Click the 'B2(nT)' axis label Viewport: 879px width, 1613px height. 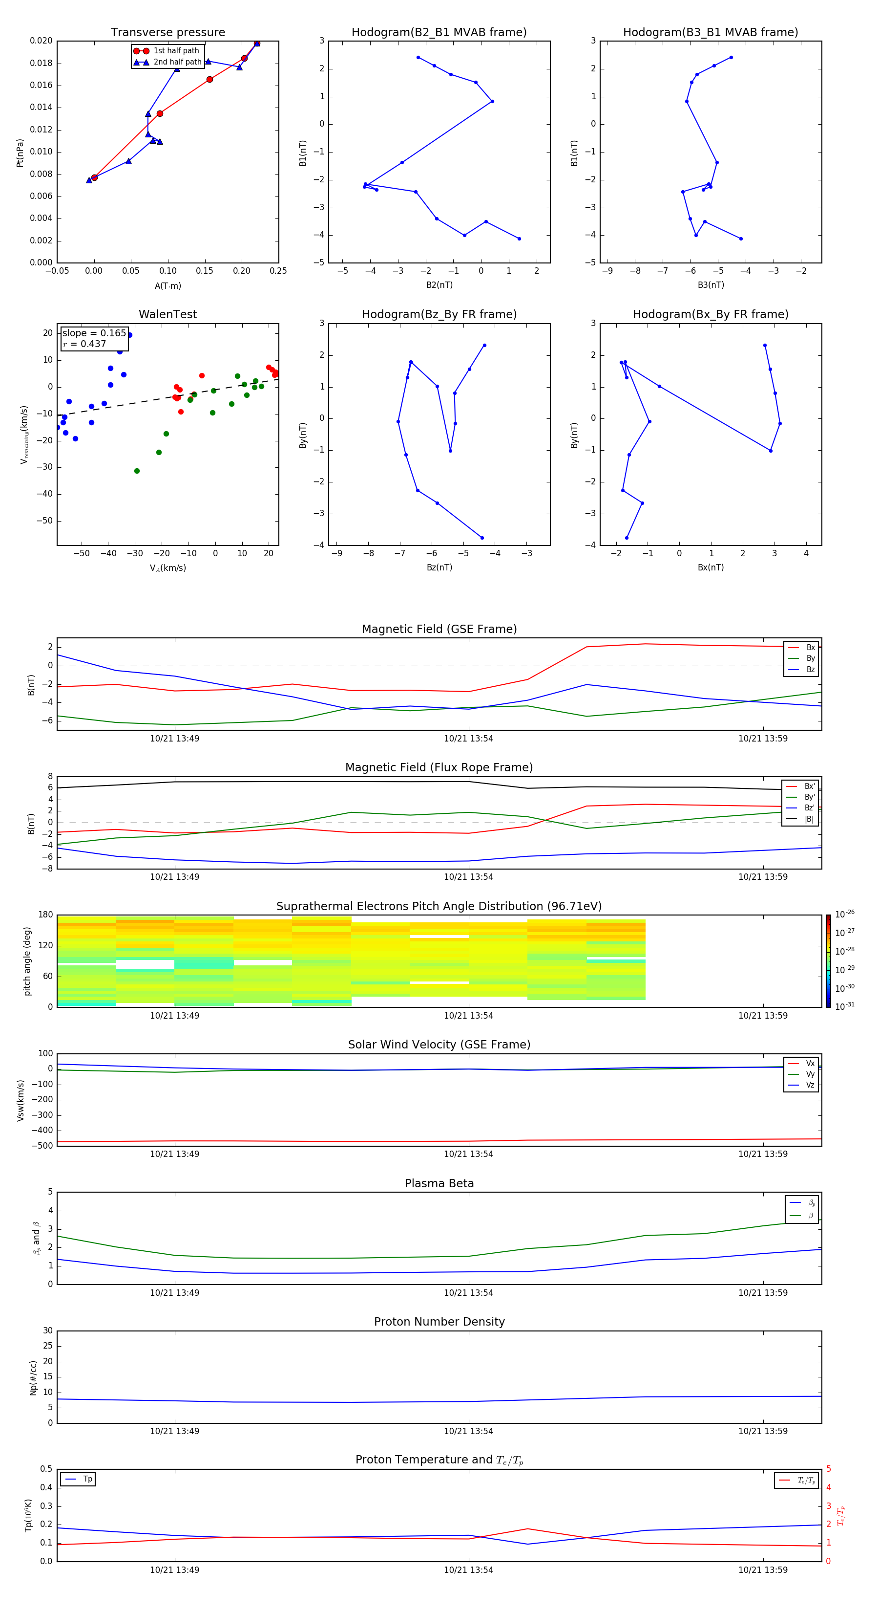click(439, 285)
